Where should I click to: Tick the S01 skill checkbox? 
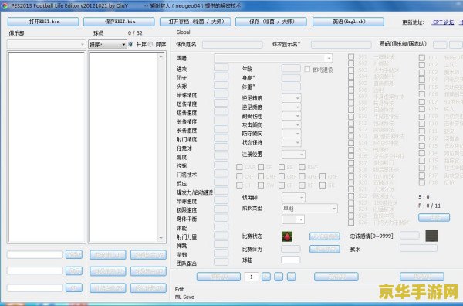351,56
